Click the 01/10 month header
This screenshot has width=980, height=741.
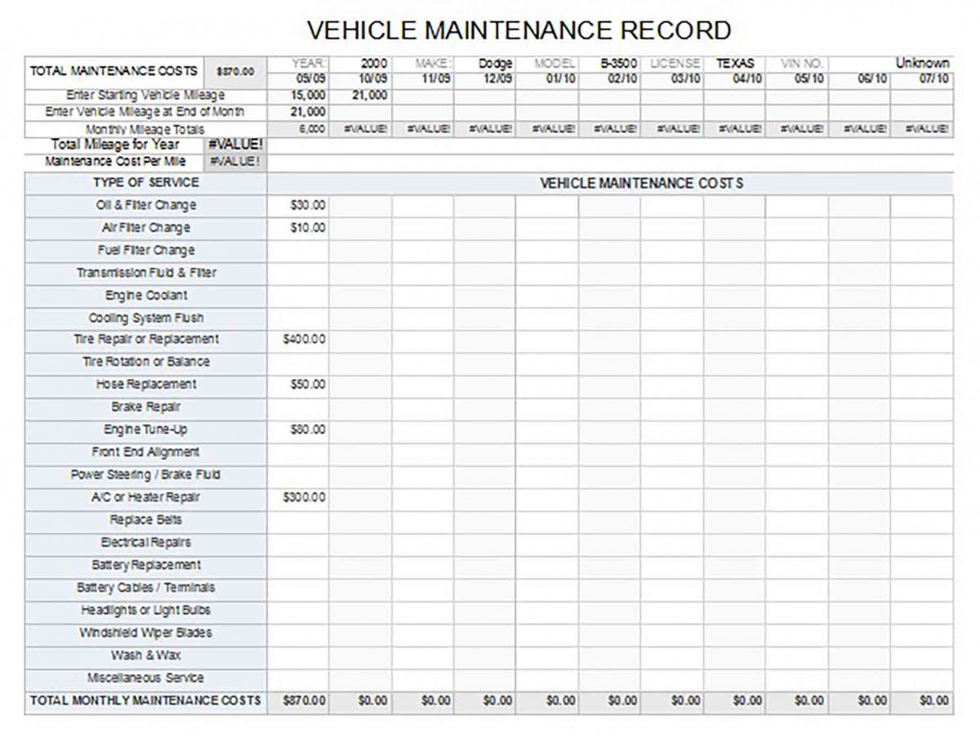point(547,79)
